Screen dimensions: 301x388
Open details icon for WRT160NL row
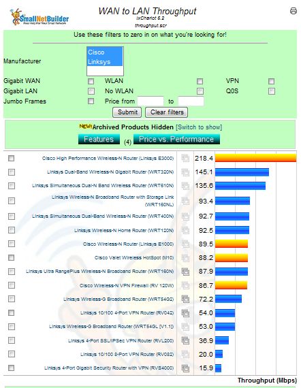click(x=185, y=201)
